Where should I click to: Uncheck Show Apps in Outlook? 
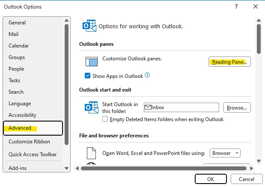(87, 76)
